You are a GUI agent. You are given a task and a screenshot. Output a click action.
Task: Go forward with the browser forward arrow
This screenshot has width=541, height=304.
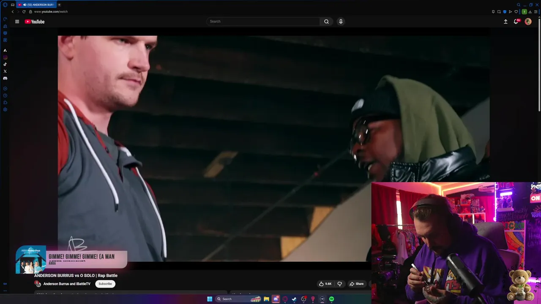coord(18,11)
